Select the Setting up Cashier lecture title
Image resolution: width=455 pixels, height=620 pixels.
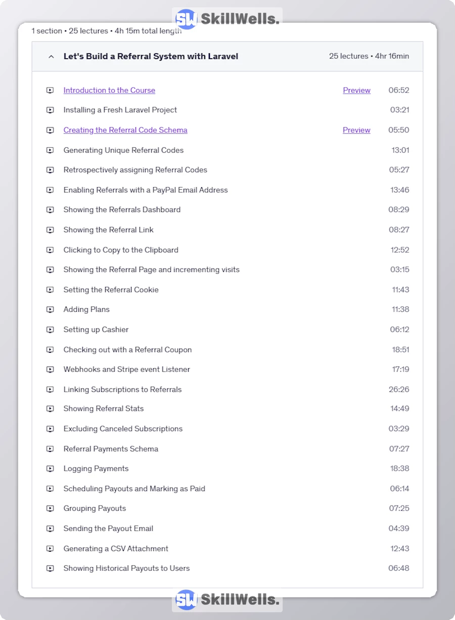96,329
